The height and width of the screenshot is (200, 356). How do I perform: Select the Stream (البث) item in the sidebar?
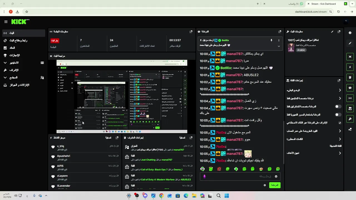point(23,33)
